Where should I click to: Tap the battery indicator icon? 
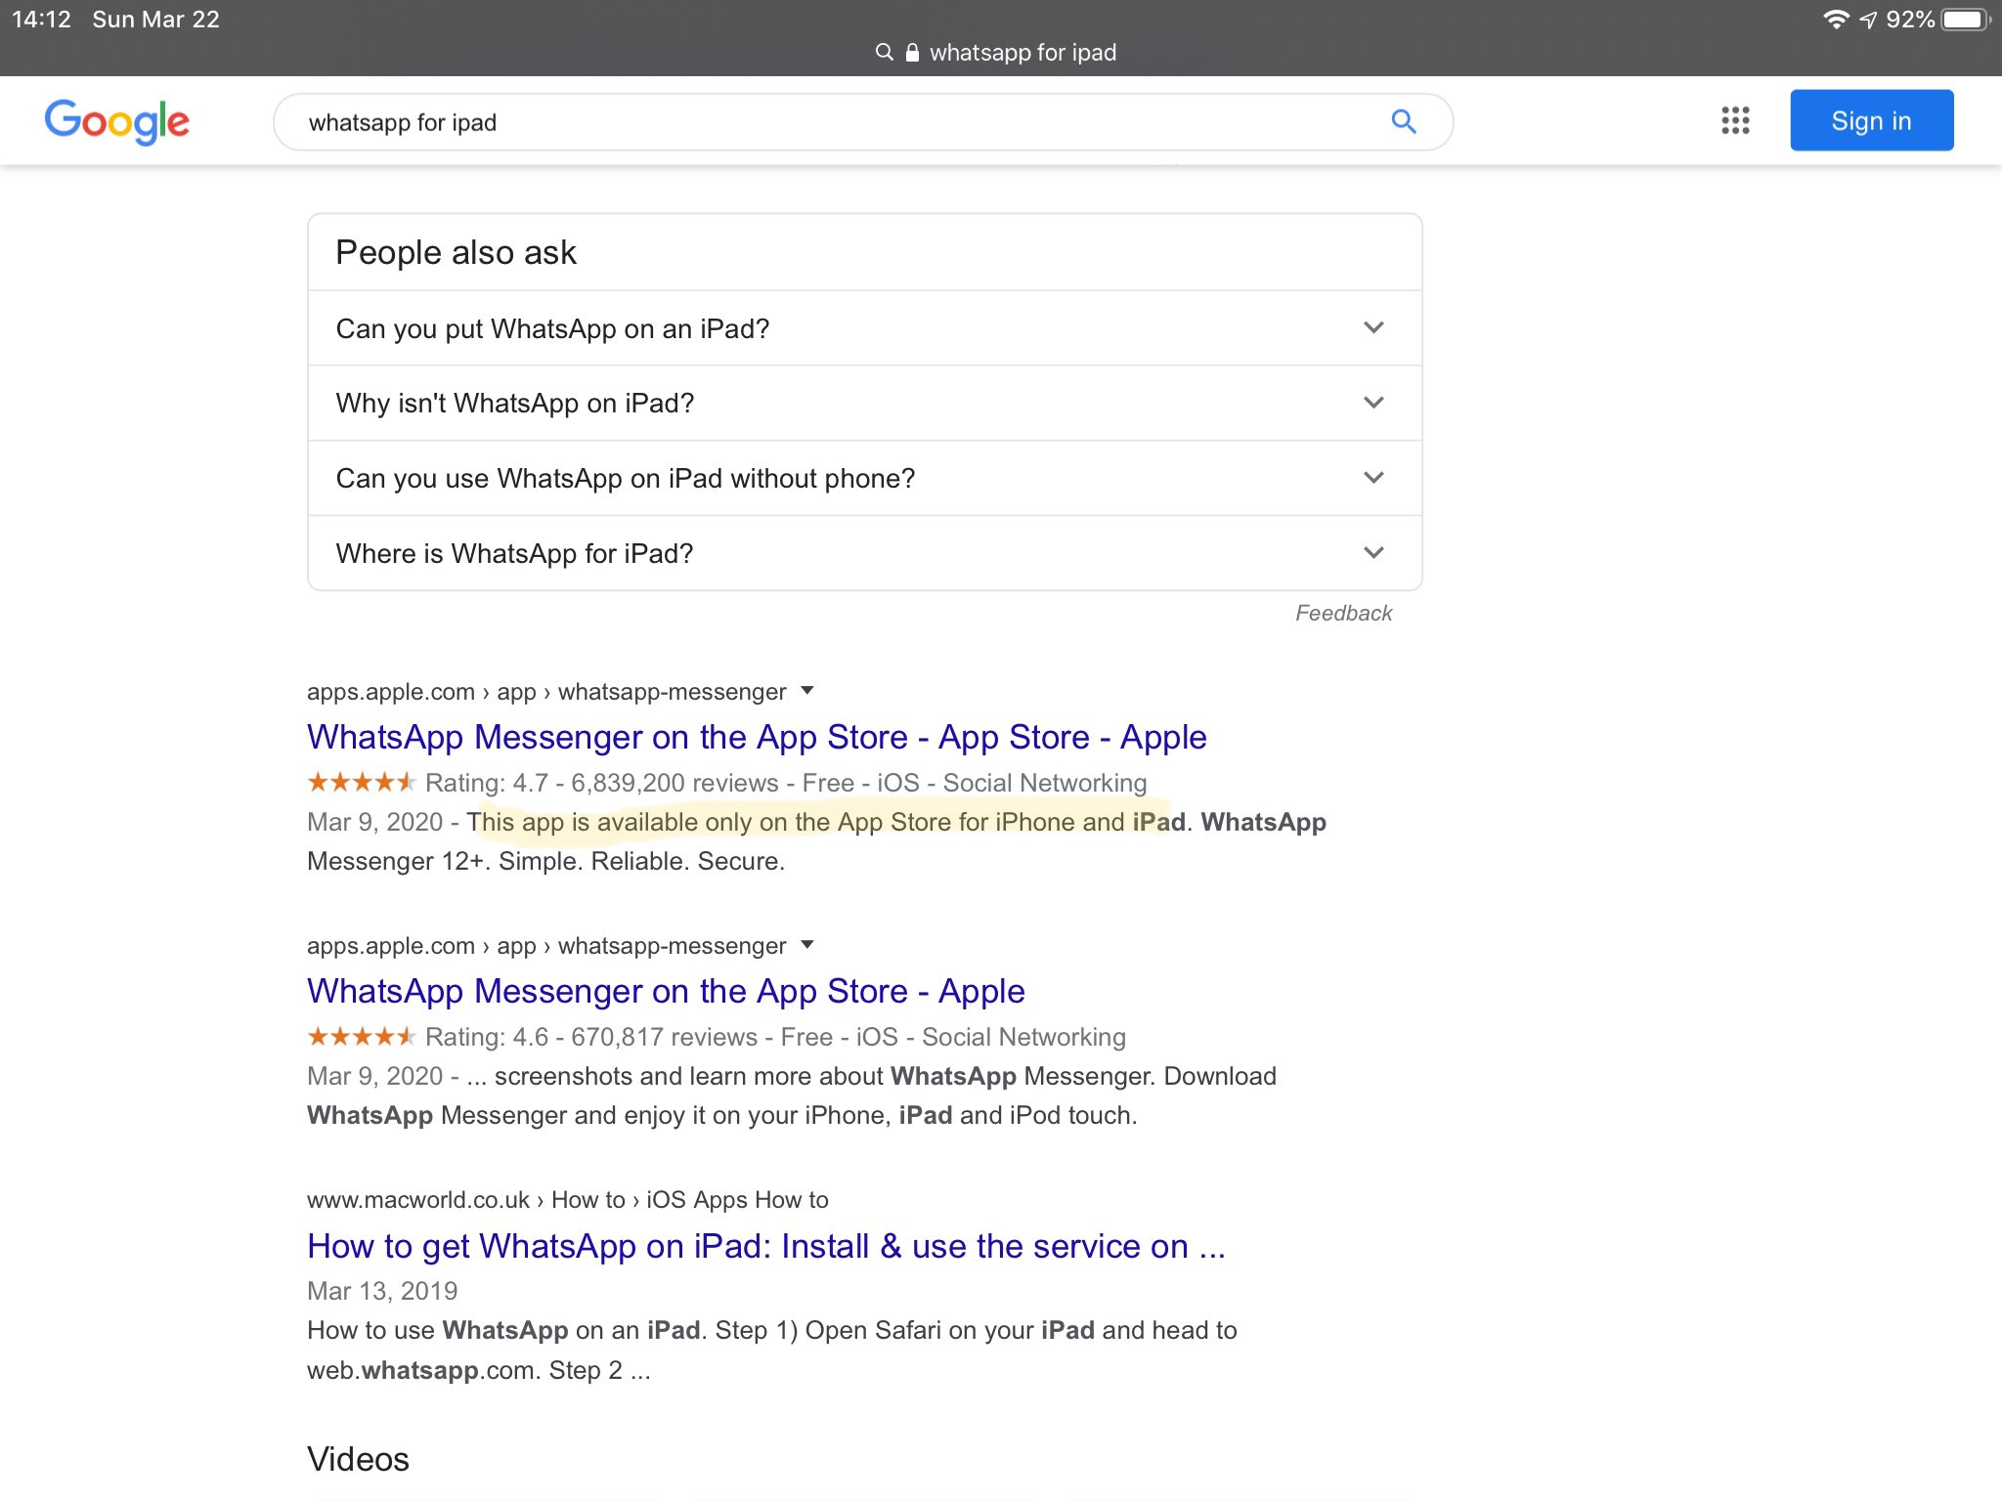[x=1965, y=20]
